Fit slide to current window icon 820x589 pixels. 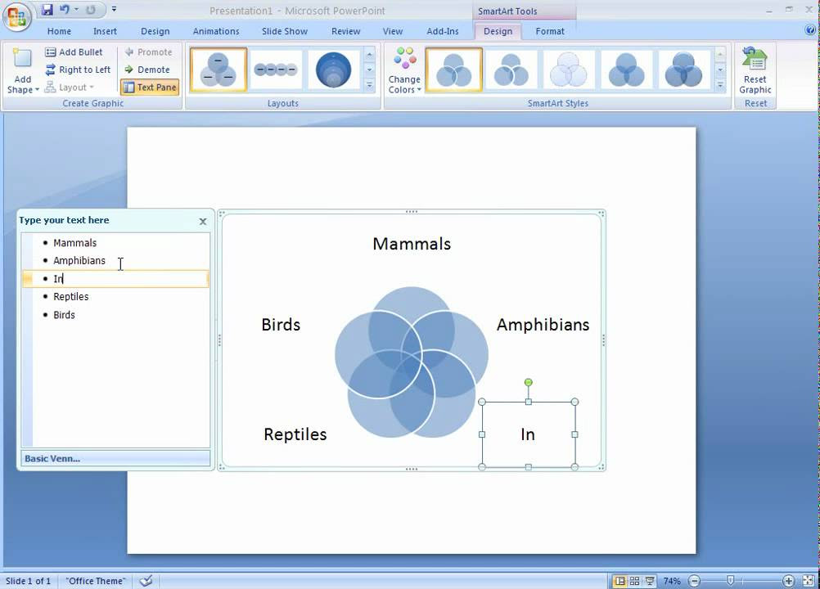[809, 581]
